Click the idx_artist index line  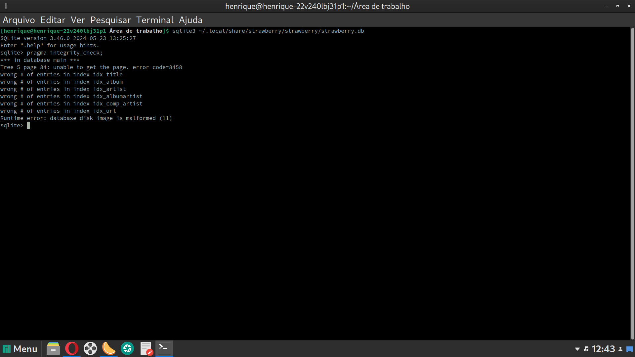click(63, 89)
